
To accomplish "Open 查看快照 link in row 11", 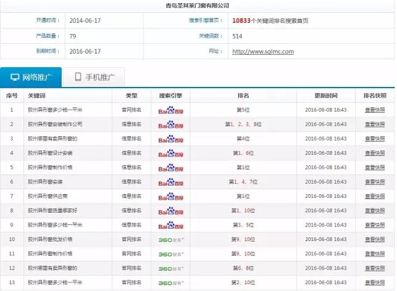I will pos(375,254).
